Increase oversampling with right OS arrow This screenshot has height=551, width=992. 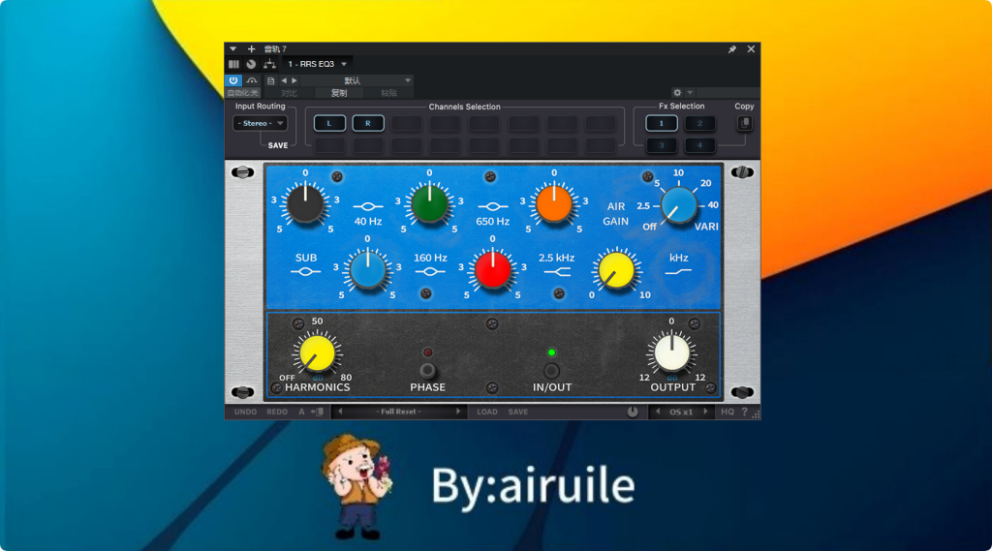click(x=705, y=412)
